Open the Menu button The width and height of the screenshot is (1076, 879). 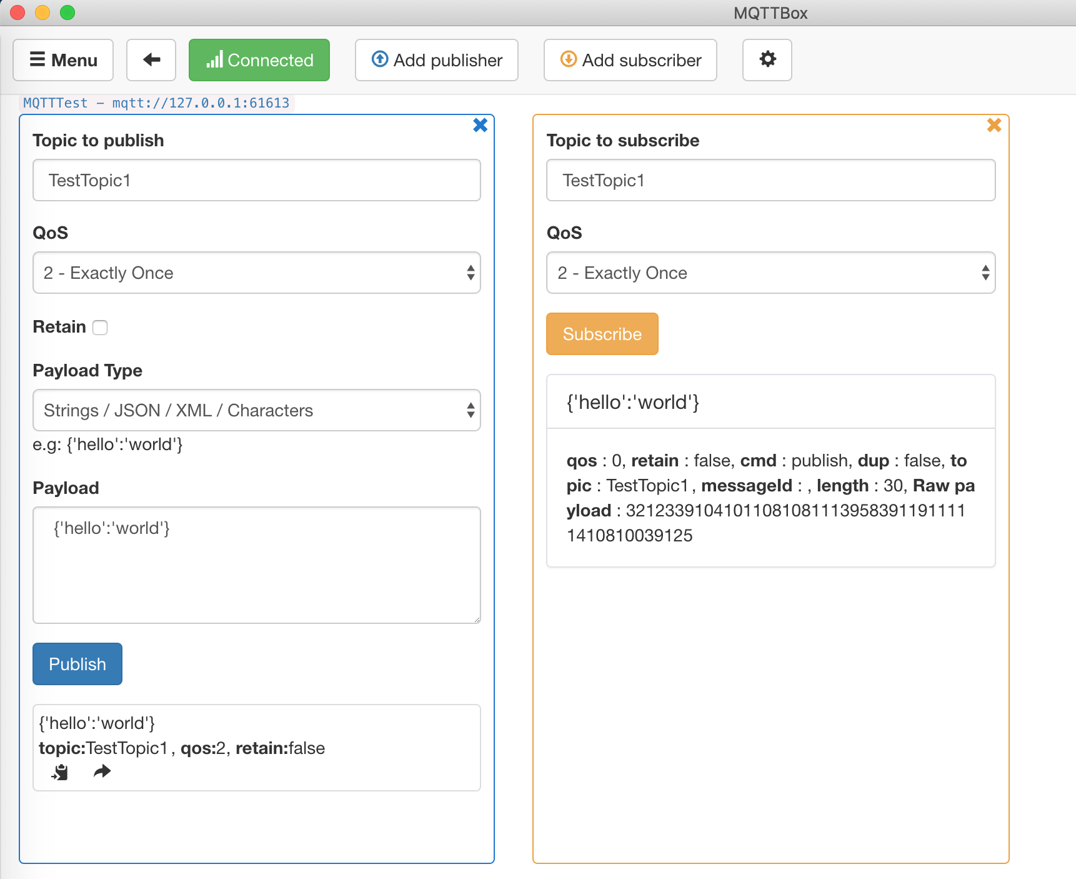point(63,60)
